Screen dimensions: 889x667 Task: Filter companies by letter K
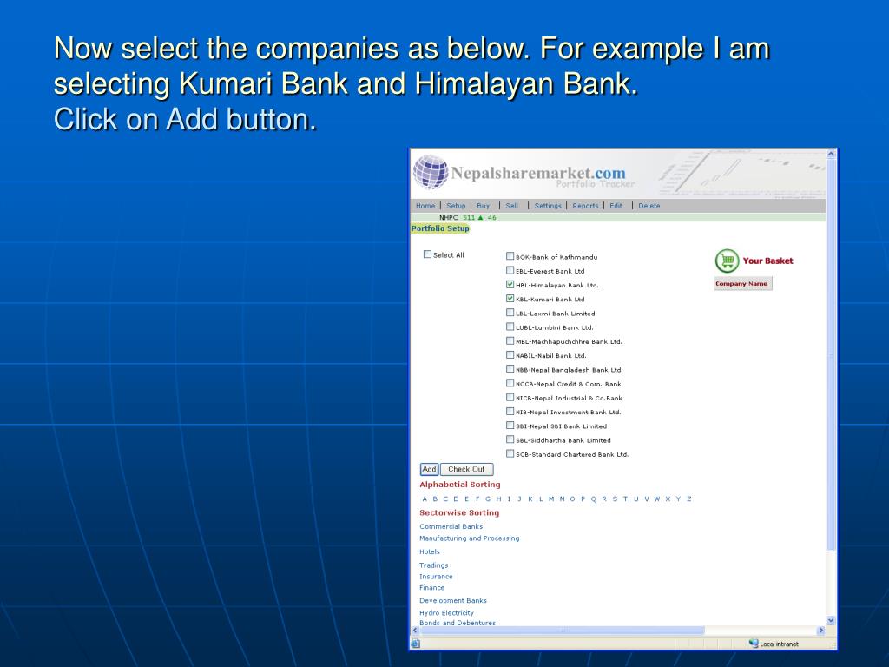(x=530, y=499)
